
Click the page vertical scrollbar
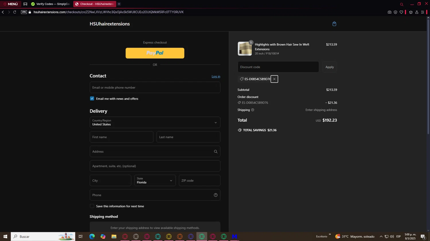click(x=428, y=77)
